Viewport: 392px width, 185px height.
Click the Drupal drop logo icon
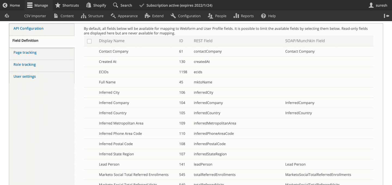(x=7, y=16)
